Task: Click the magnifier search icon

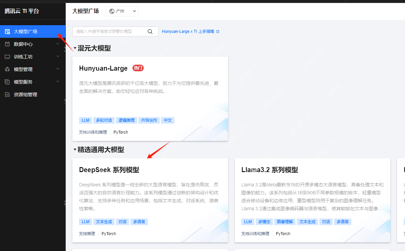Action: [150, 31]
